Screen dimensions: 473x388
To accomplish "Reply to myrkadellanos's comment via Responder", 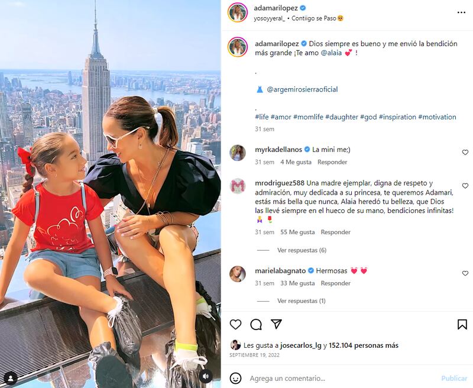I will click(332, 162).
